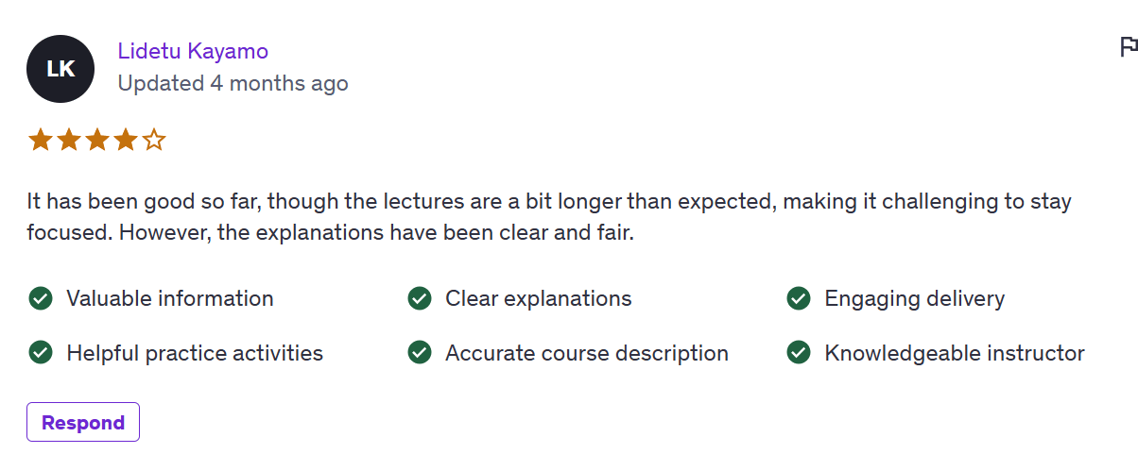Click the LK avatar circle

click(x=60, y=69)
